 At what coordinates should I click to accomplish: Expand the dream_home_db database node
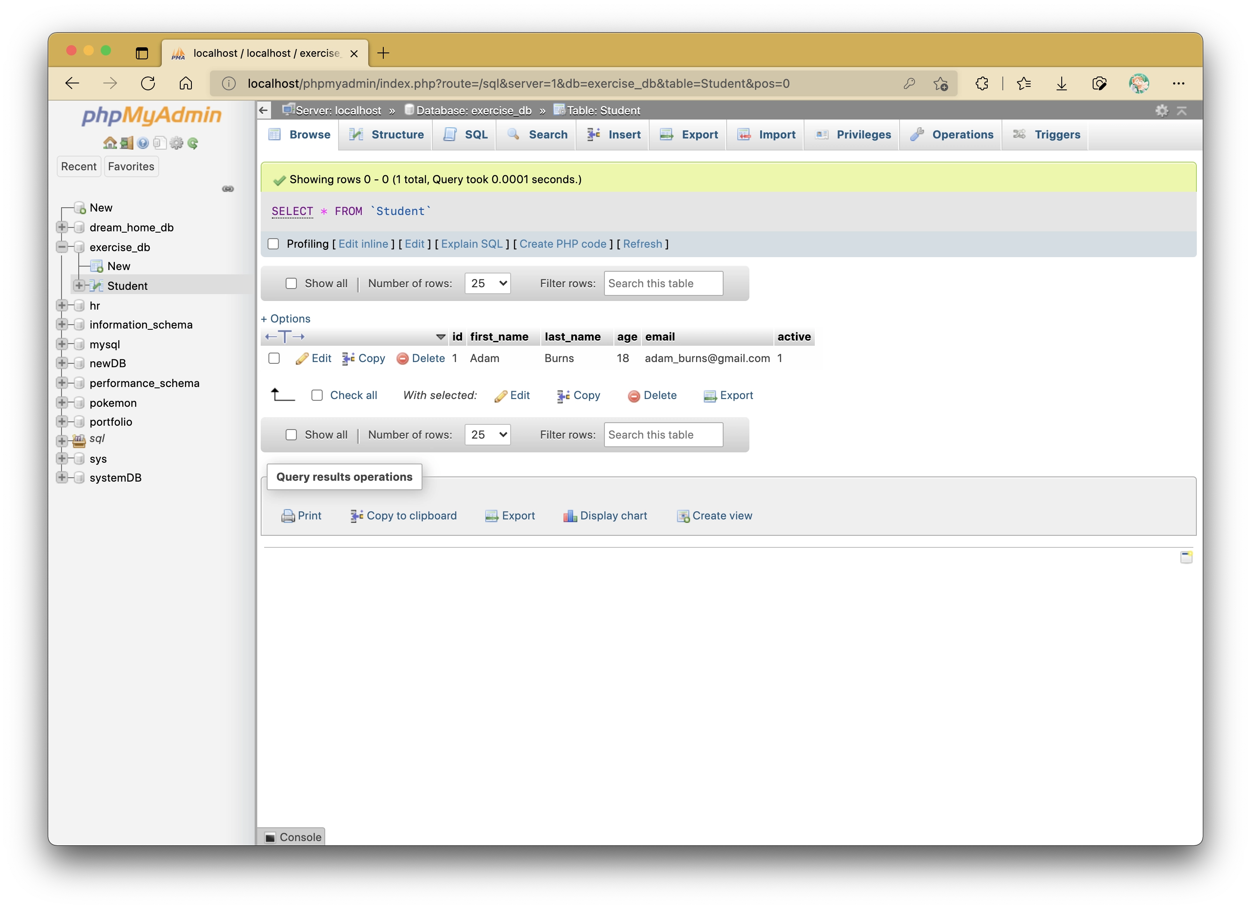[62, 227]
